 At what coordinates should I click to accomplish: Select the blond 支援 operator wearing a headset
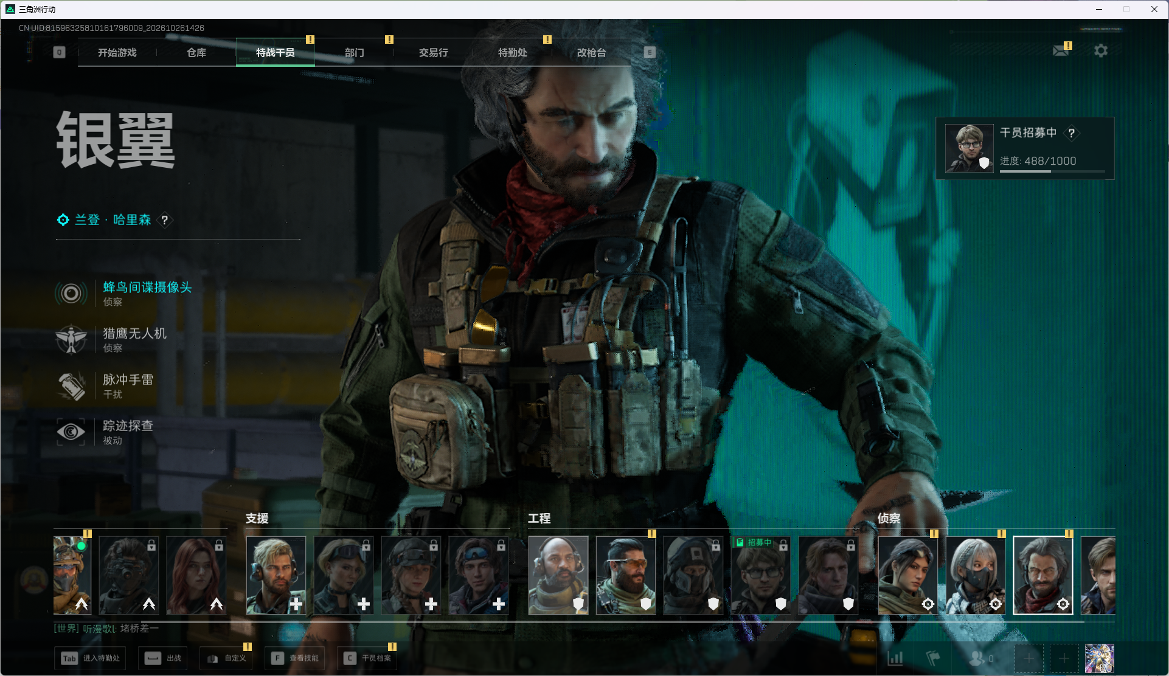276,575
